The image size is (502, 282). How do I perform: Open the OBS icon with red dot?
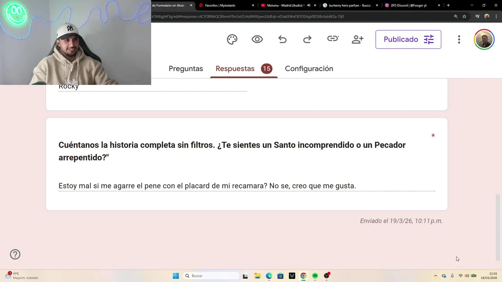point(327,276)
